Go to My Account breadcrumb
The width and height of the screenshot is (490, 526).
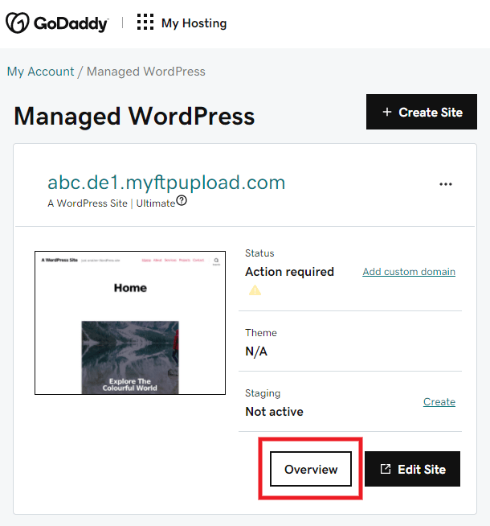coord(40,72)
